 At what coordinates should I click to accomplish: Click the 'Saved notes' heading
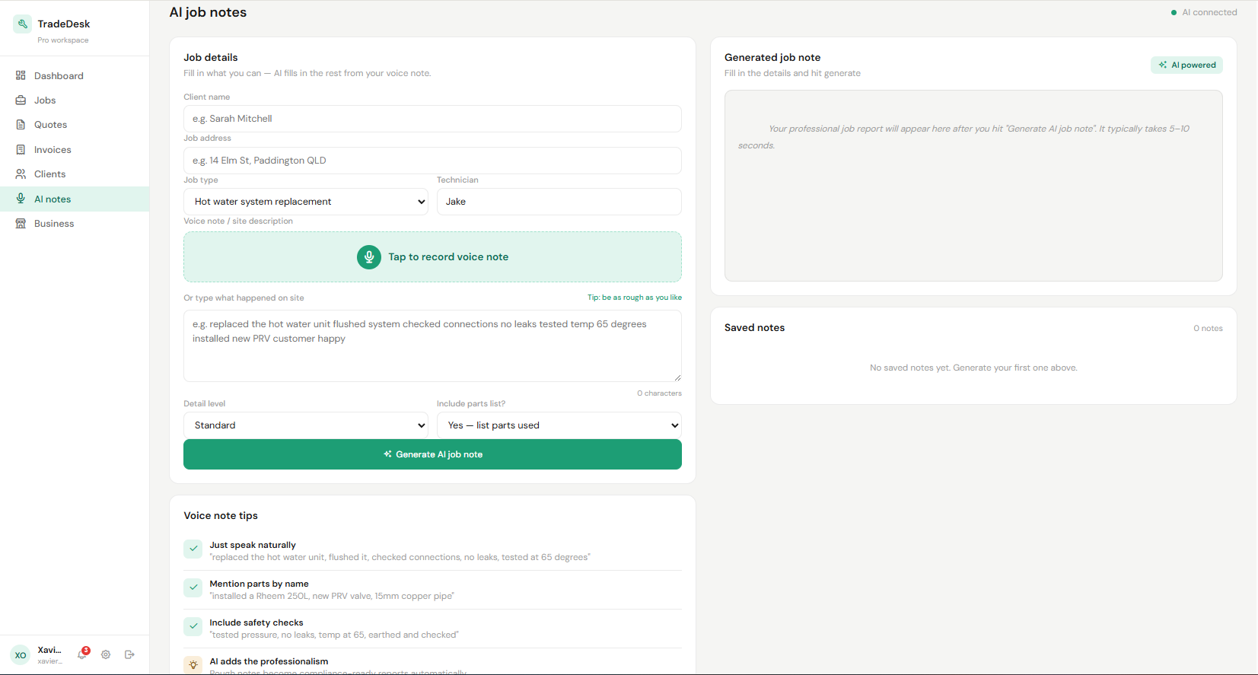click(754, 327)
